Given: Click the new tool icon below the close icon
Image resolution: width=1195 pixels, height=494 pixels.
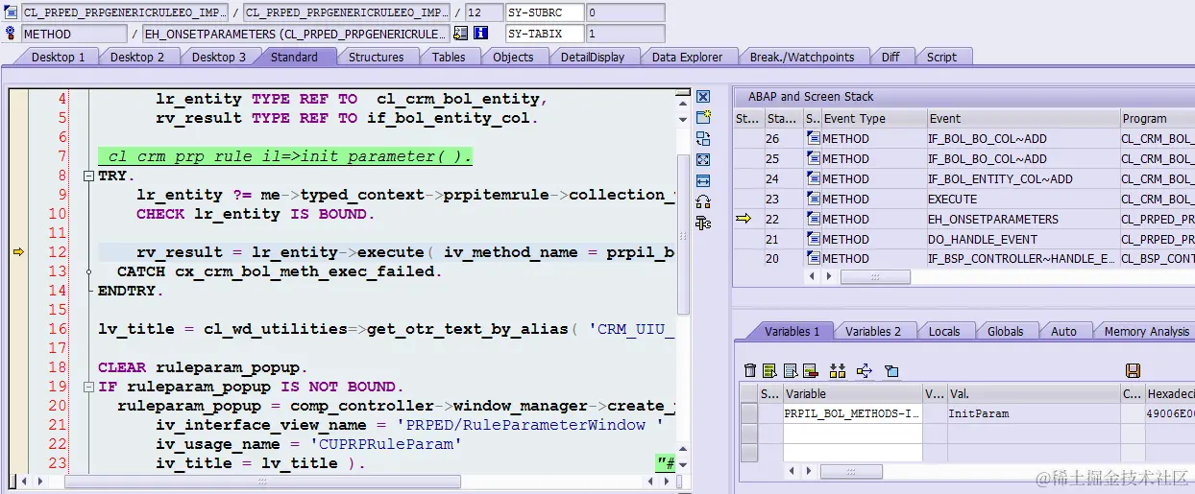Looking at the screenshot, I should point(703,117).
